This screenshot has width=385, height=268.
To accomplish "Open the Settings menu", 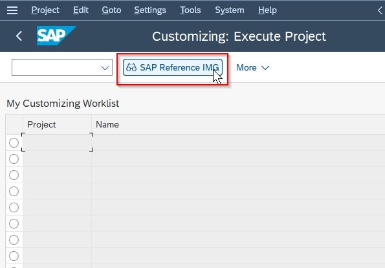I will click(150, 10).
